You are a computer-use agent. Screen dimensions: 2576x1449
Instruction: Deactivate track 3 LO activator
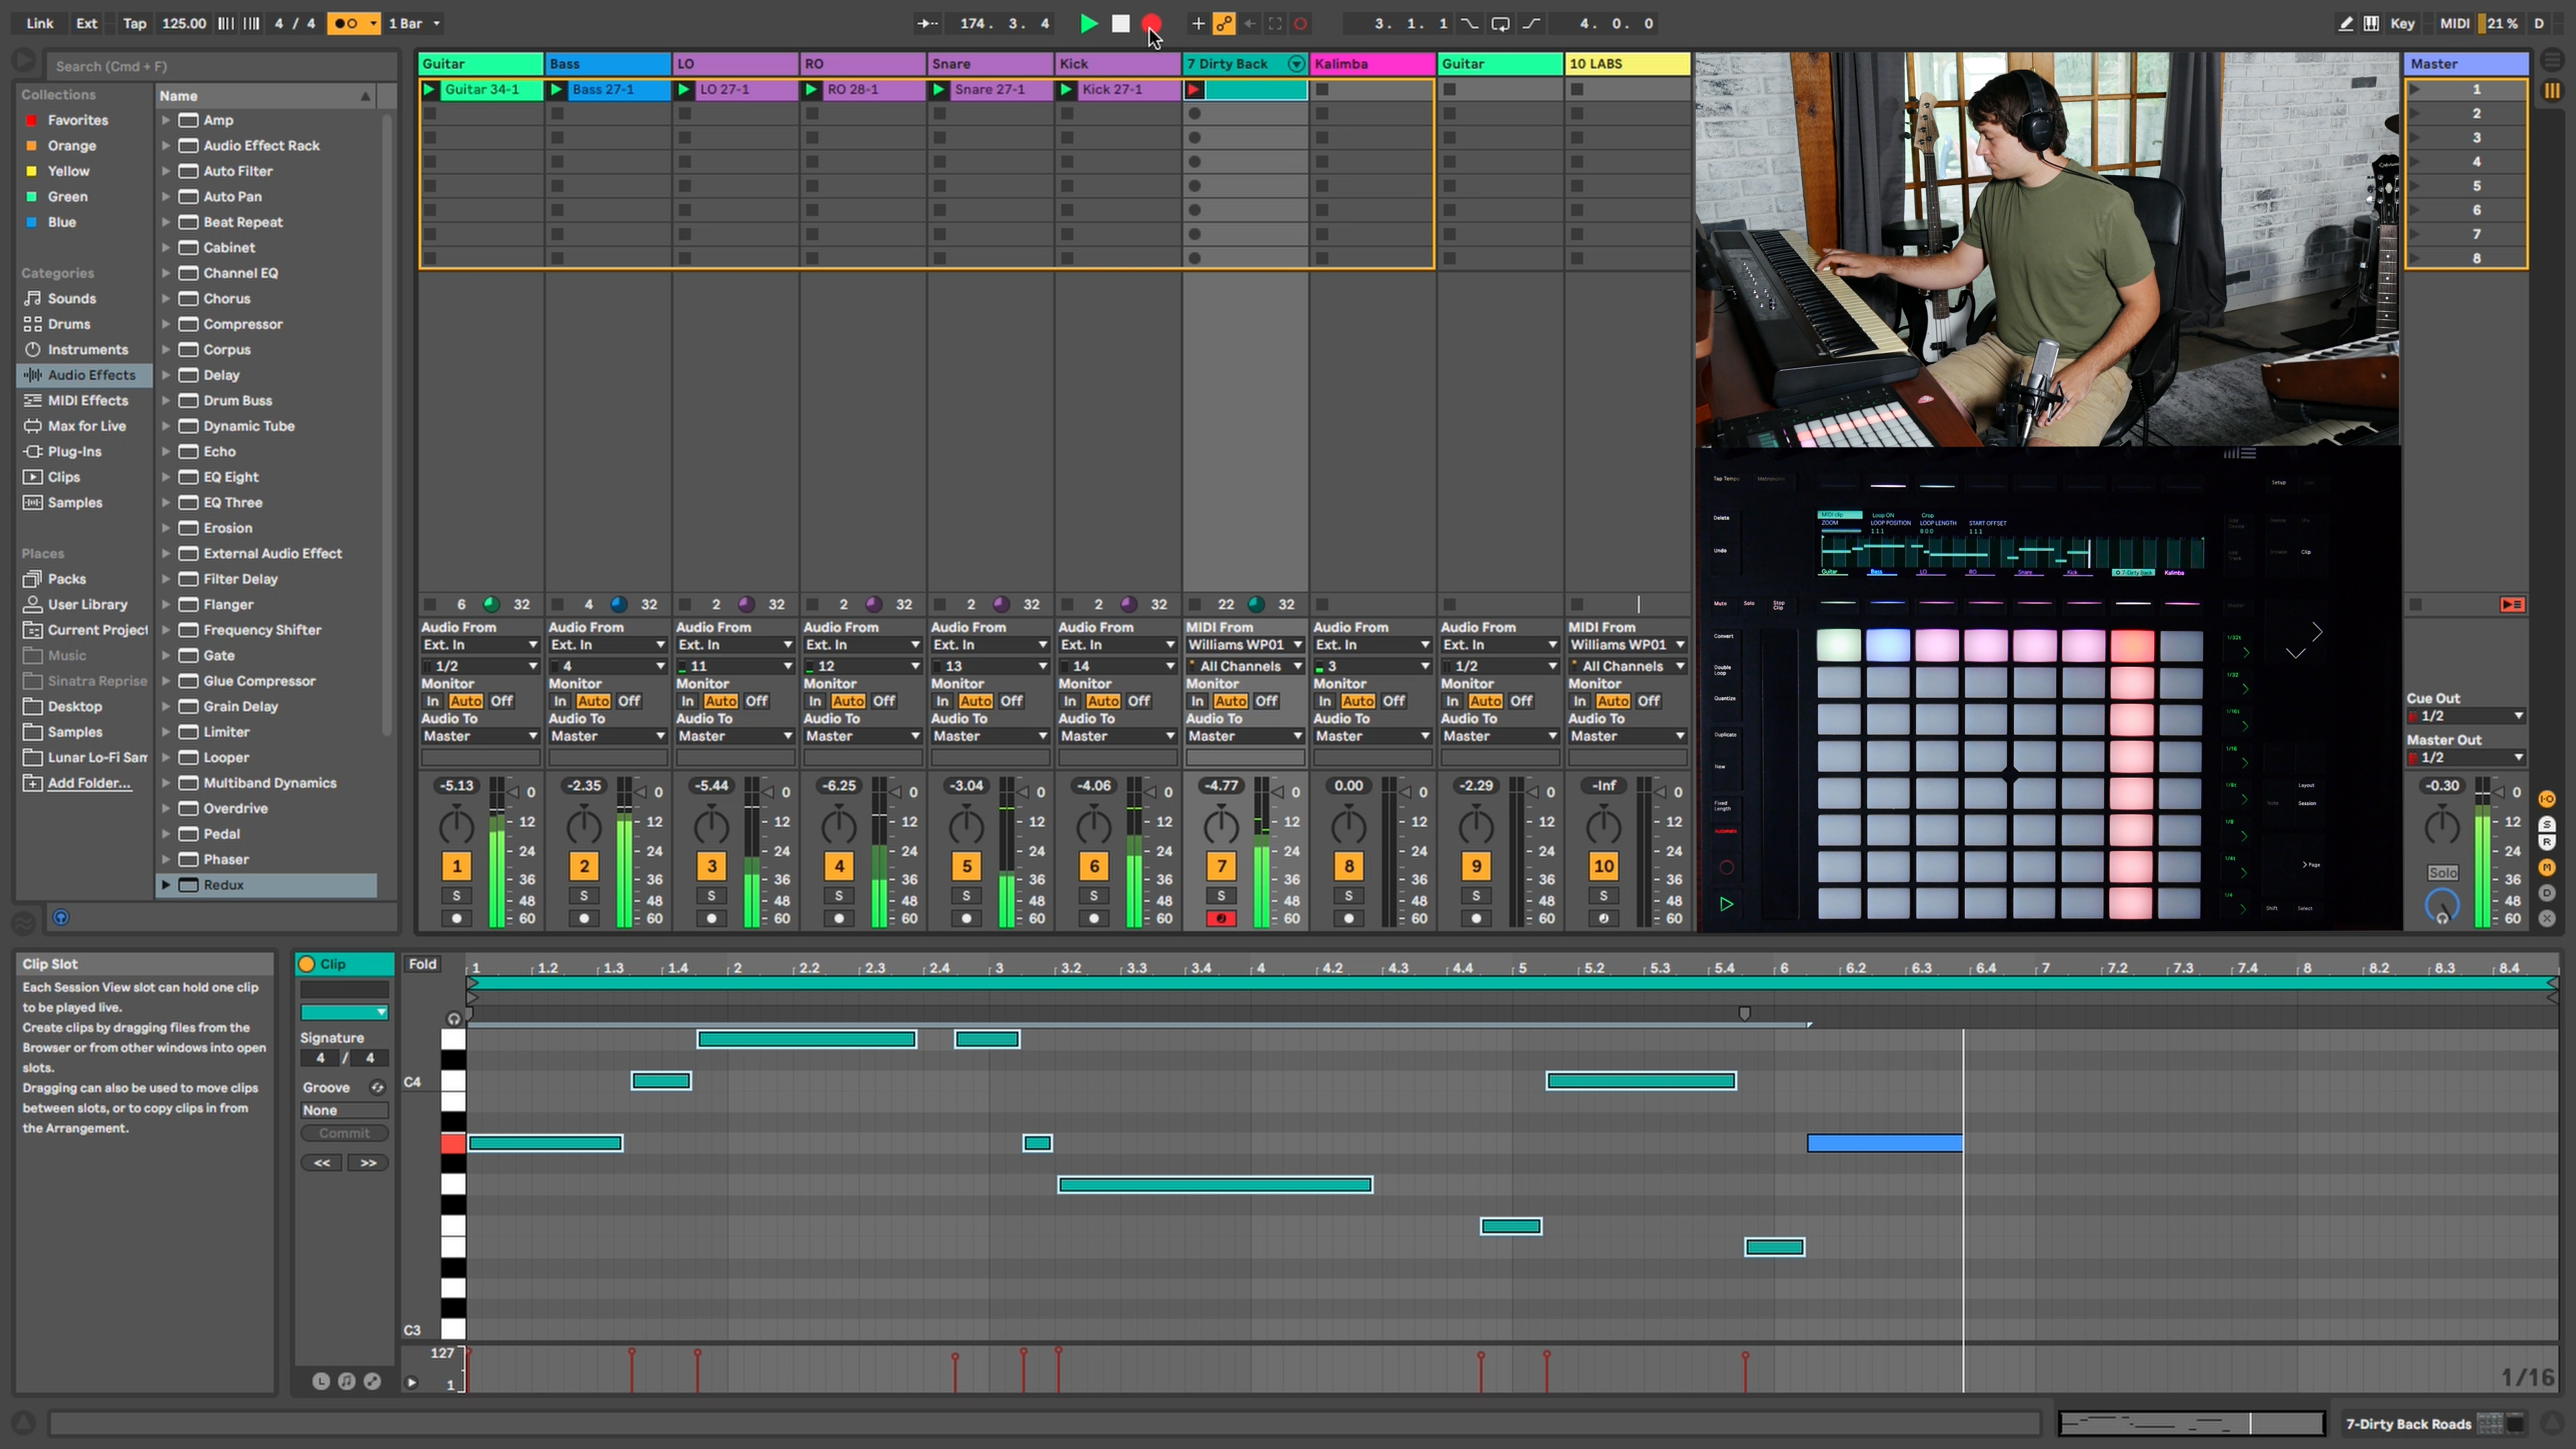711,866
